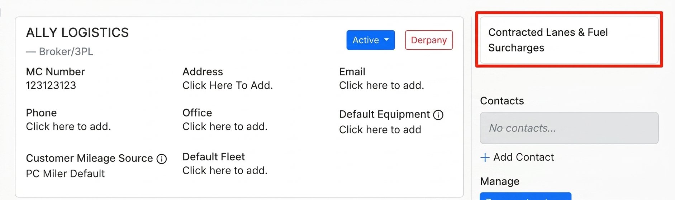675x200 pixels.
Task: Set Default Fleet via 'Click here to add.'
Action: point(225,170)
